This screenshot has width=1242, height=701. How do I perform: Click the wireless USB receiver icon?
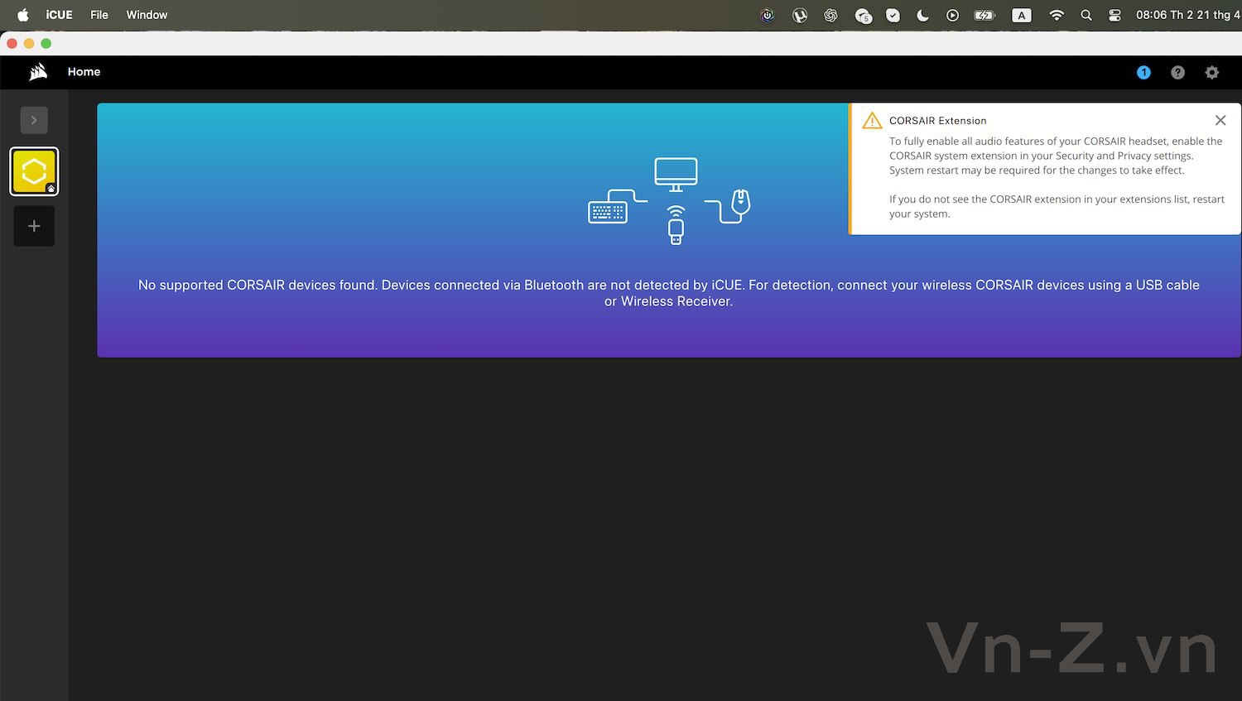point(676,227)
